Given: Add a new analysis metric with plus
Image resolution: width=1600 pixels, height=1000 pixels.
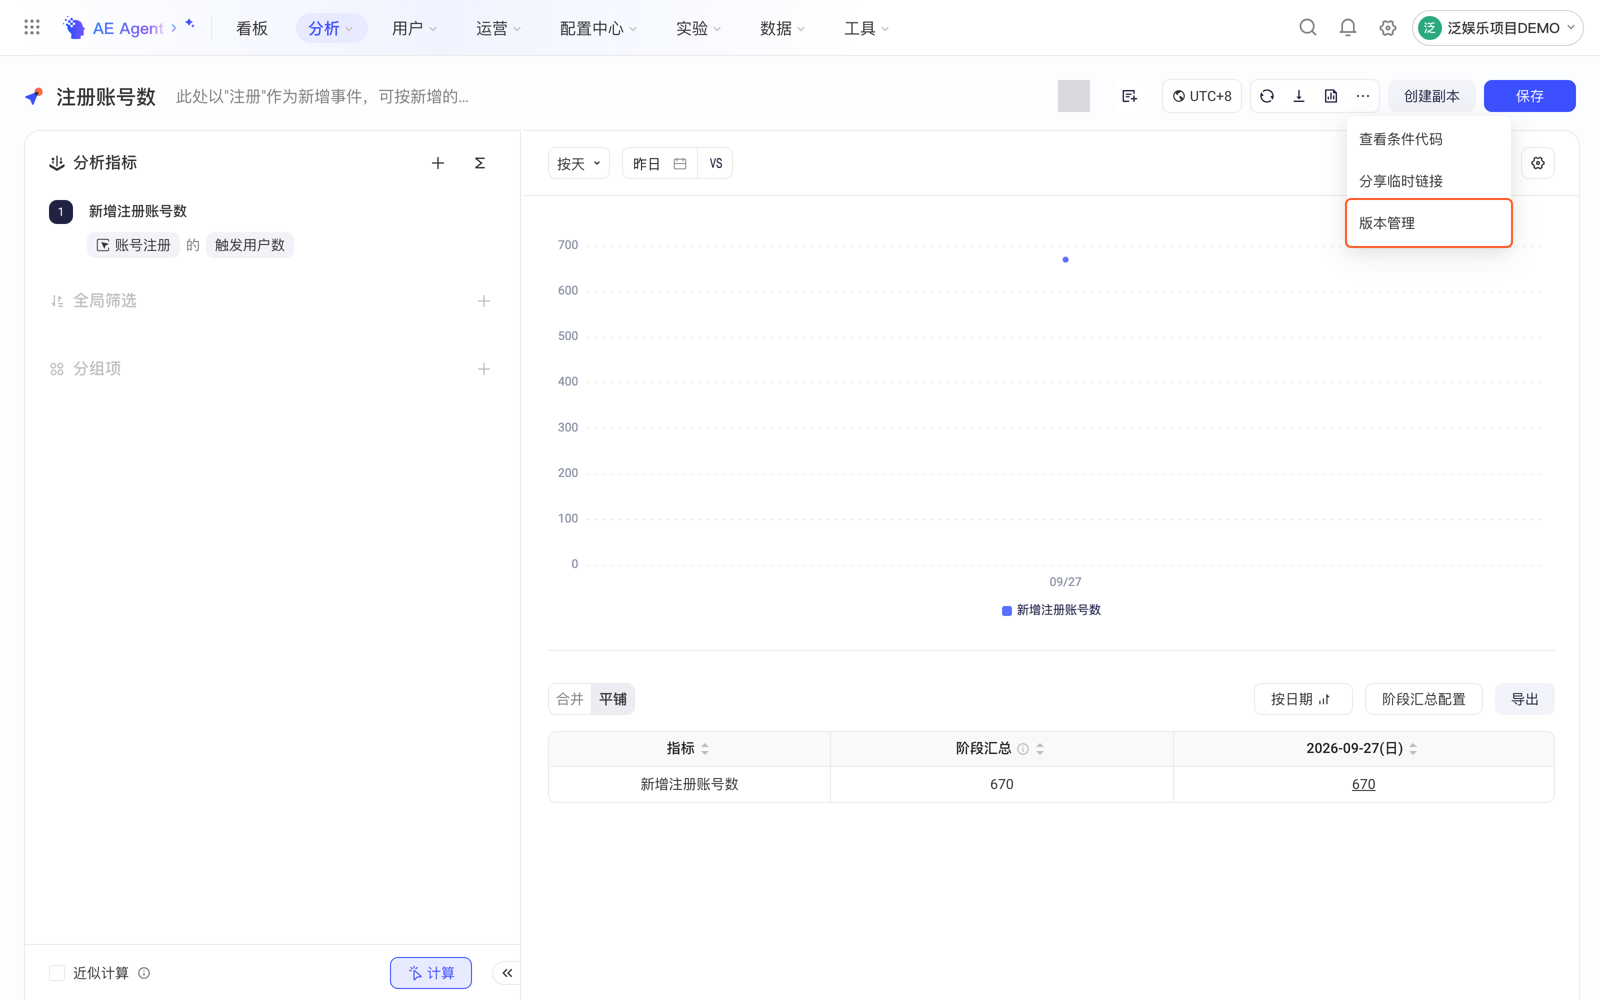Looking at the screenshot, I should tap(437, 162).
